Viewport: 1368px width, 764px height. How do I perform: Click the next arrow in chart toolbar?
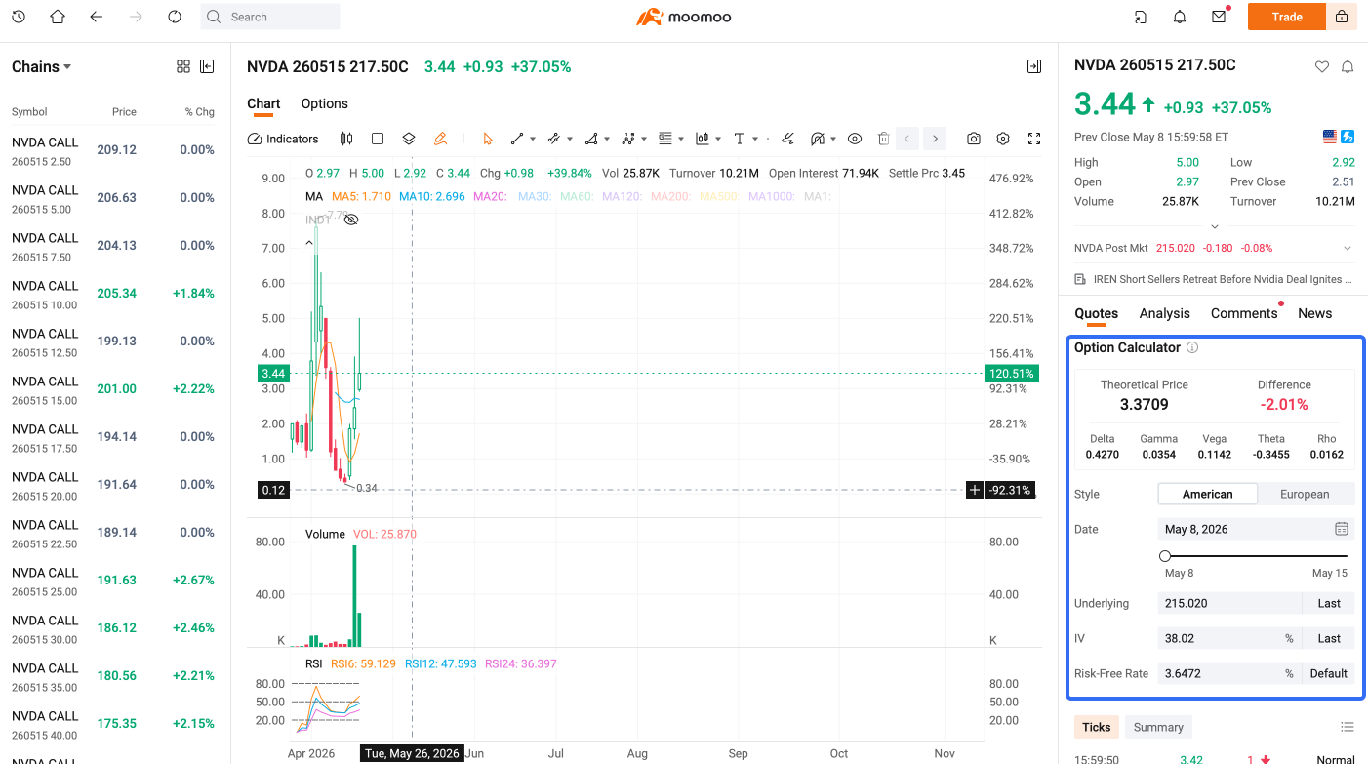(935, 139)
